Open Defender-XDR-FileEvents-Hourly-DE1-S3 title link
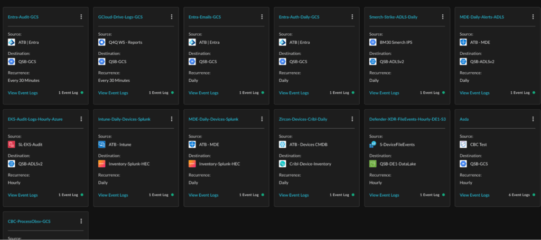 [407, 119]
